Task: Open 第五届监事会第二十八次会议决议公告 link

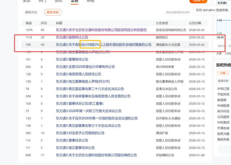Action: coord(90,89)
